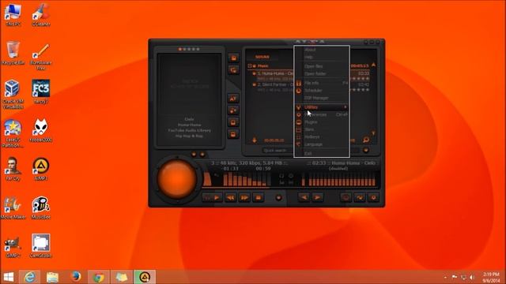Screen dimensions: 506x284
Task: Click Exit in the AIMP menu
Action: click(x=322, y=153)
